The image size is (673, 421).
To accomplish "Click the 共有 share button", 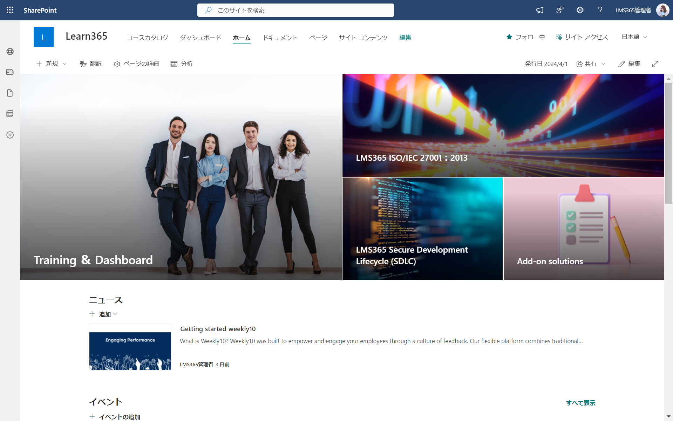I will [x=586, y=64].
